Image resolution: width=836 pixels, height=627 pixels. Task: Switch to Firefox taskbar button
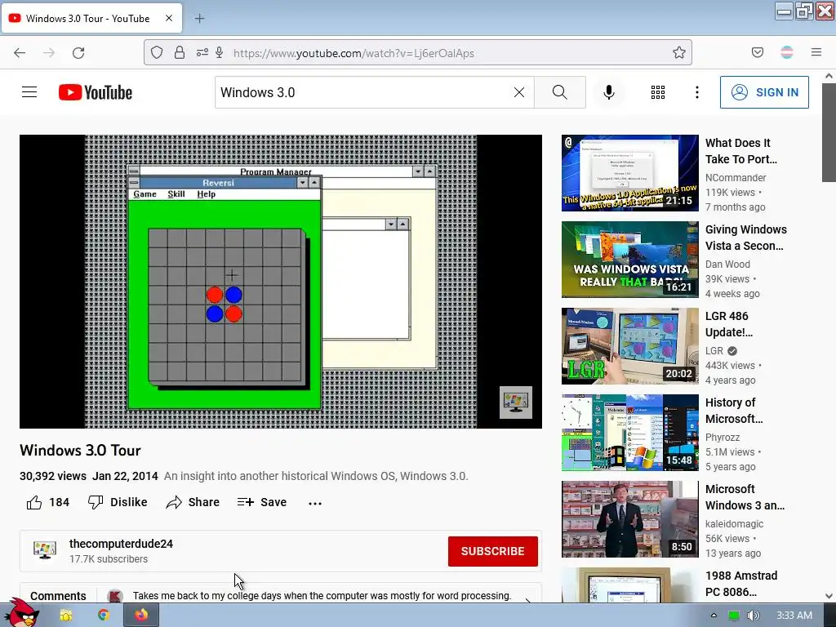coord(140,616)
